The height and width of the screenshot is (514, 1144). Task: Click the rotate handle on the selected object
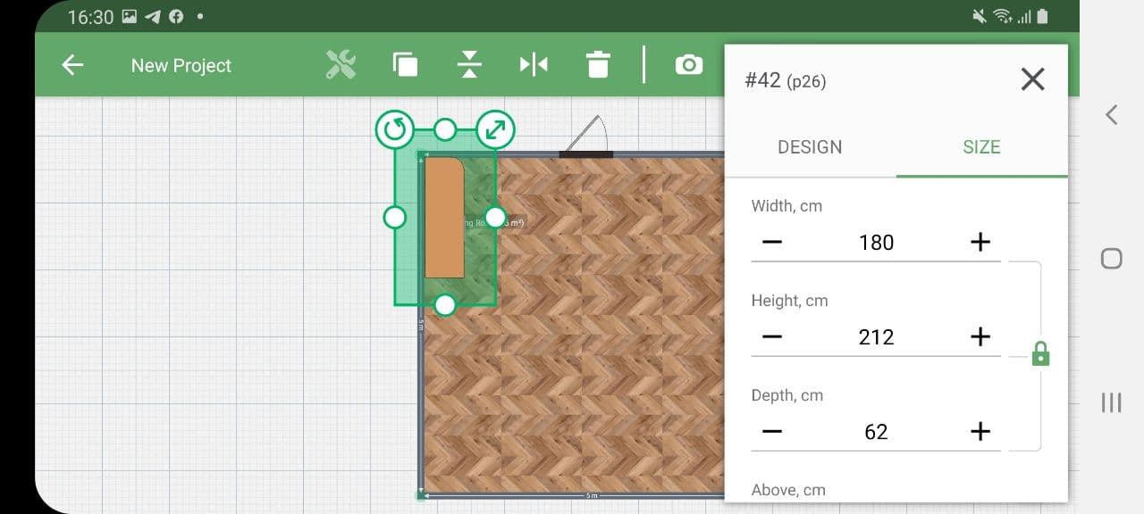click(x=394, y=130)
